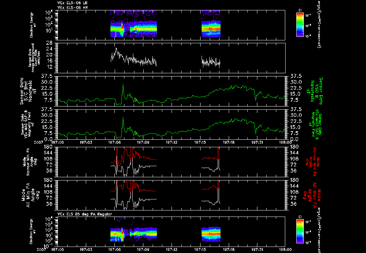Click the white "S/C Btot Nanotesla" axis label
The width and height of the screenshot is (366, 253).
[x=28, y=91]
